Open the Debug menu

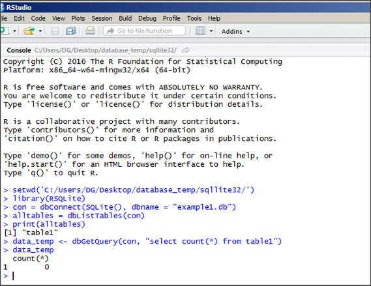click(147, 18)
